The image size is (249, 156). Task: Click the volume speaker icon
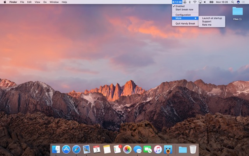pos(205,2)
